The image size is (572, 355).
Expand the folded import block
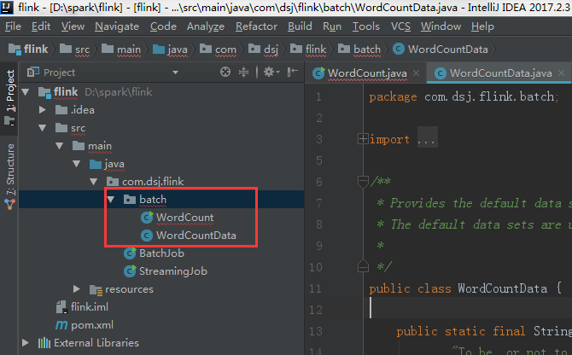click(363, 139)
